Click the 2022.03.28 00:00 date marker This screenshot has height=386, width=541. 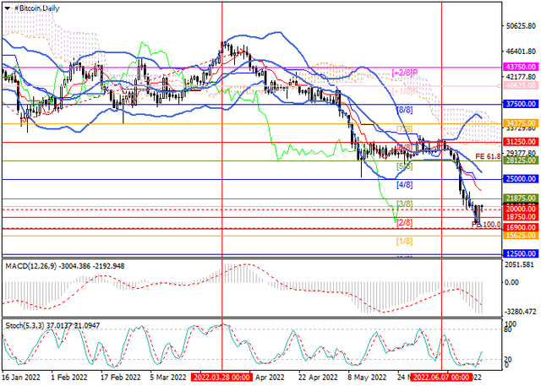[221, 380]
